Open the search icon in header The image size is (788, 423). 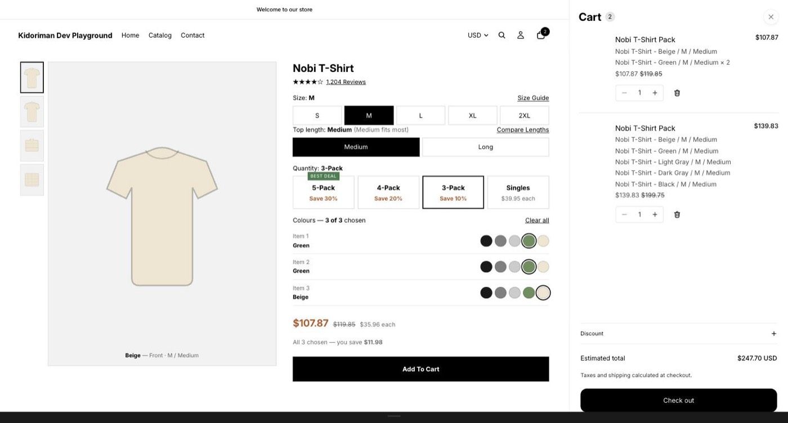coord(502,35)
